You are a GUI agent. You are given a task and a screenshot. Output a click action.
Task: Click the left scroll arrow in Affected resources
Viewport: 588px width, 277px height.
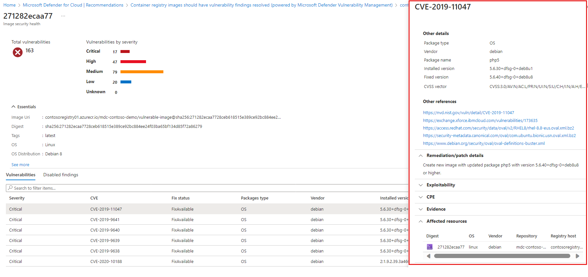(x=429, y=256)
